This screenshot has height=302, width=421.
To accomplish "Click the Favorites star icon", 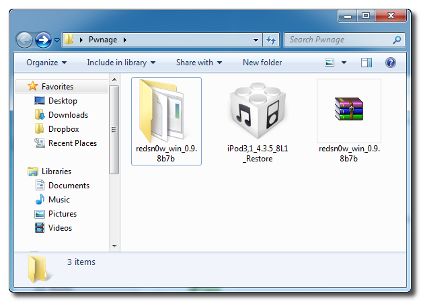I will [x=32, y=86].
